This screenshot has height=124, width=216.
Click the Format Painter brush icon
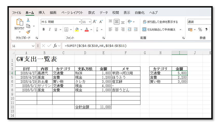coord(28,32)
